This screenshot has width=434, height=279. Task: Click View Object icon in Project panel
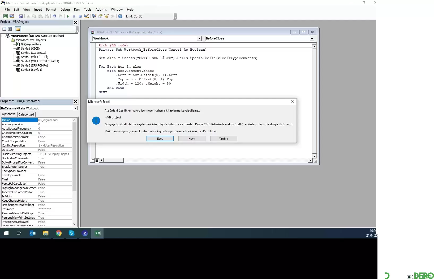click(10, 29)
